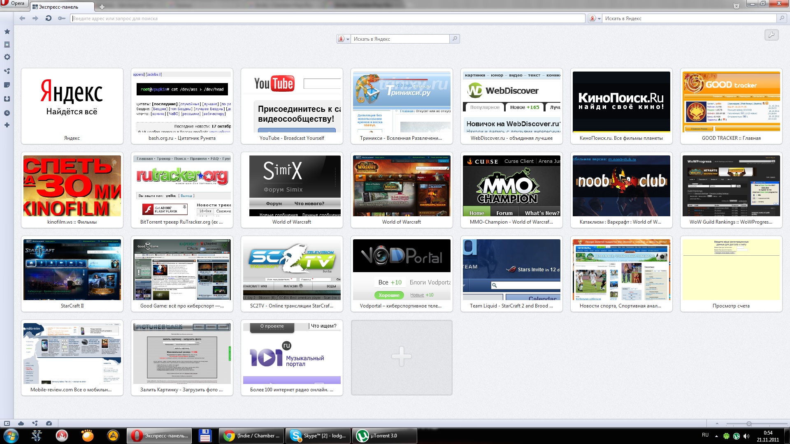The height and width of the screenshot is (444, 790).
Task: Open Speed Dial configuration wrench button
Action: pyautogui.click(x=771, y=35)
